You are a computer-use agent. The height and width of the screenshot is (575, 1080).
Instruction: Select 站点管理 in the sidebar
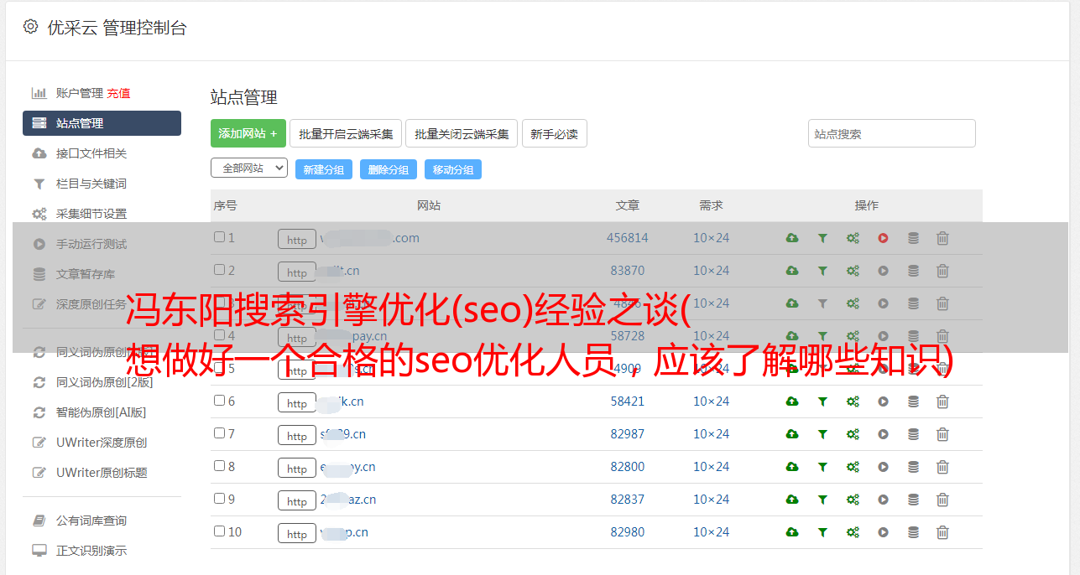[102, 123]
